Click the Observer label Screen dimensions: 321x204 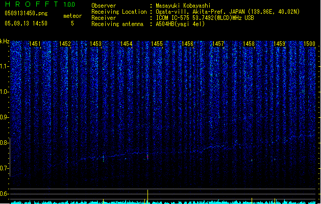tap(104, 6)
